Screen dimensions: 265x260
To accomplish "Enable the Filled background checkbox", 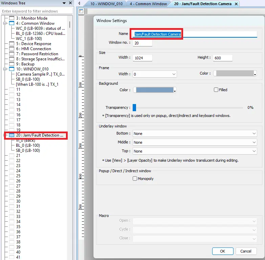I will 216,90.
